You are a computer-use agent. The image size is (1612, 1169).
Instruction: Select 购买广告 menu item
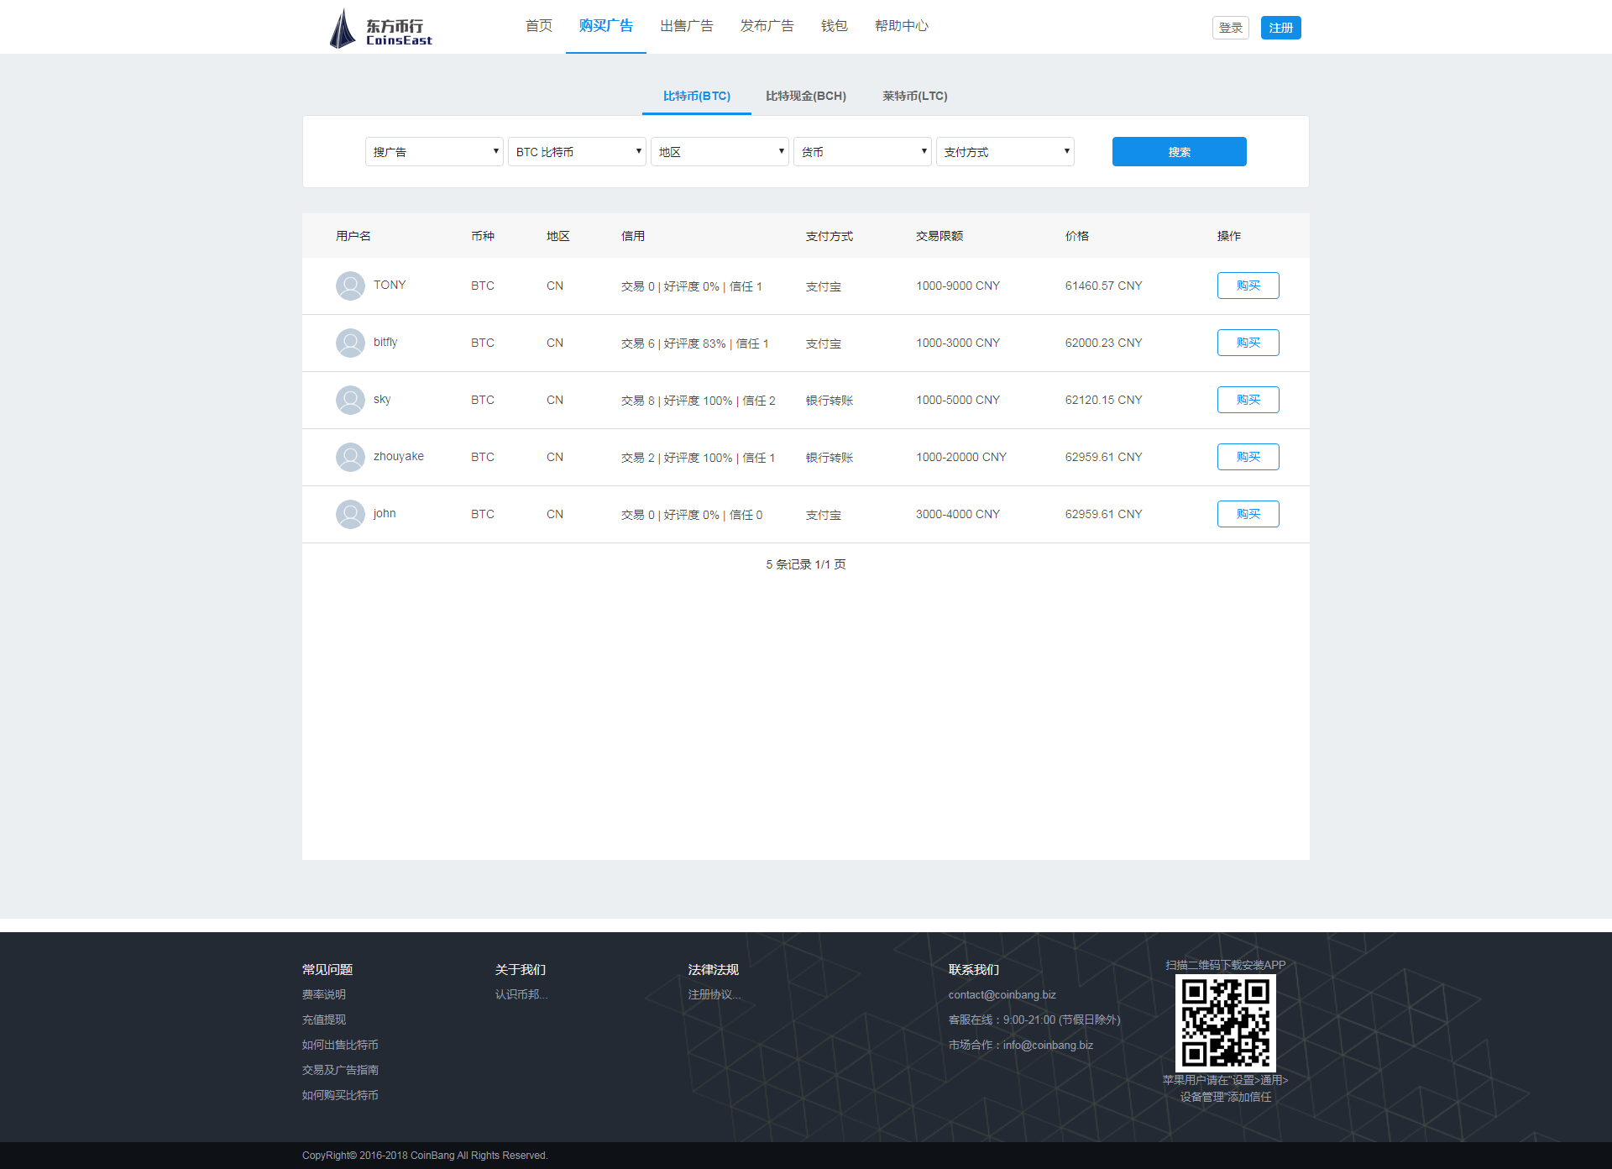coord(606,26)
